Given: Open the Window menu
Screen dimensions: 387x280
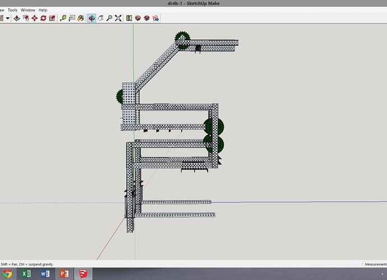Looking at the screenshot, I should (28, 10).
